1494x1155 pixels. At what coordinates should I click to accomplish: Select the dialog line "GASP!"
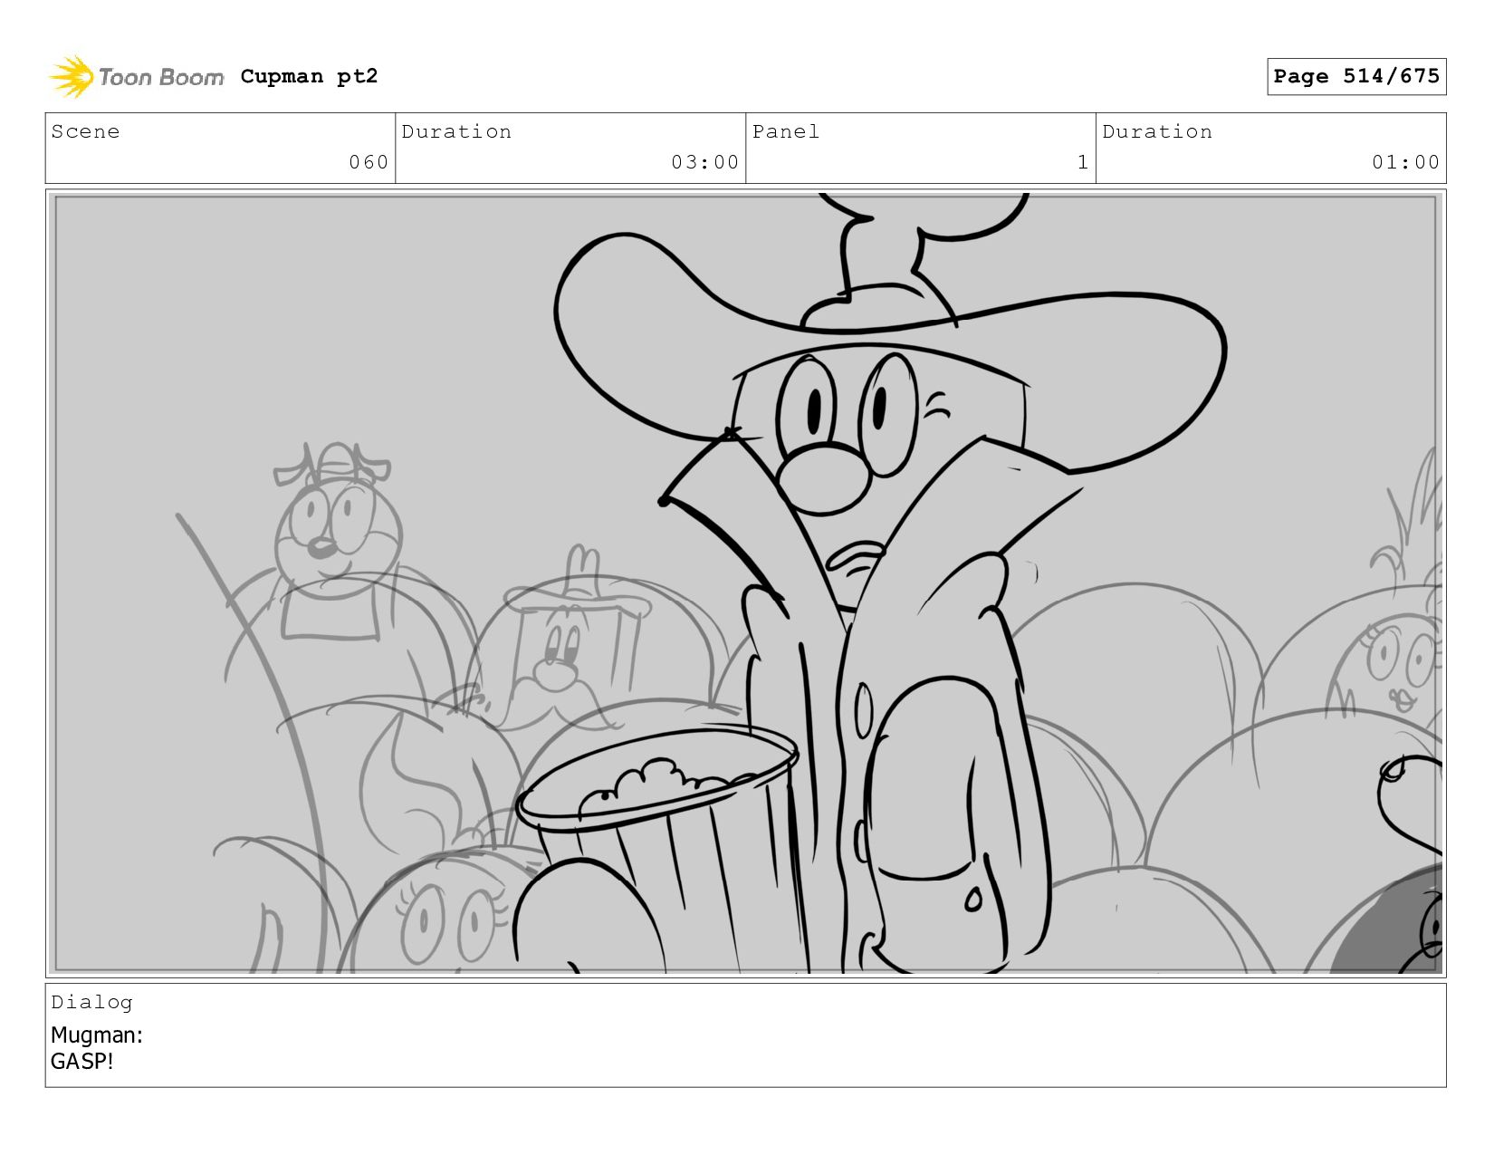click(82, 1061)
